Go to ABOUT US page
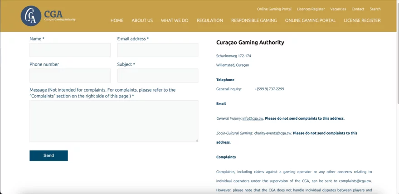The image size is (399, 194). coord(142,20)
